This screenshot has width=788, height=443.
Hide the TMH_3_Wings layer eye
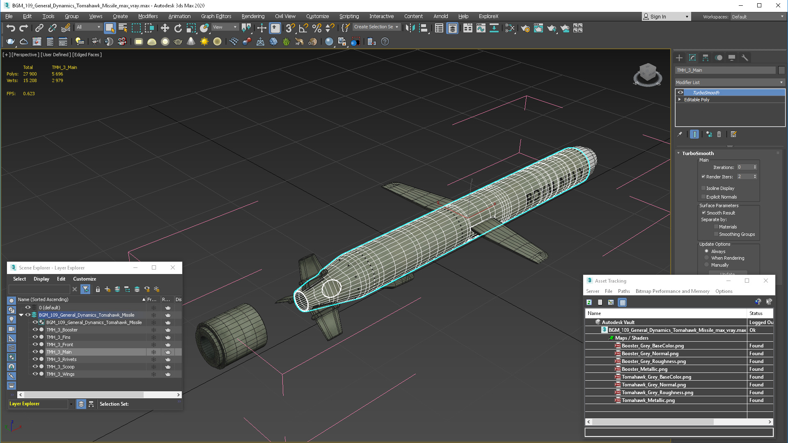(35, 374)
